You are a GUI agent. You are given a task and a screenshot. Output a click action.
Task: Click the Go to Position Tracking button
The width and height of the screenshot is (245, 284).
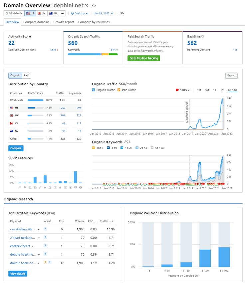[x=143, y=58]
